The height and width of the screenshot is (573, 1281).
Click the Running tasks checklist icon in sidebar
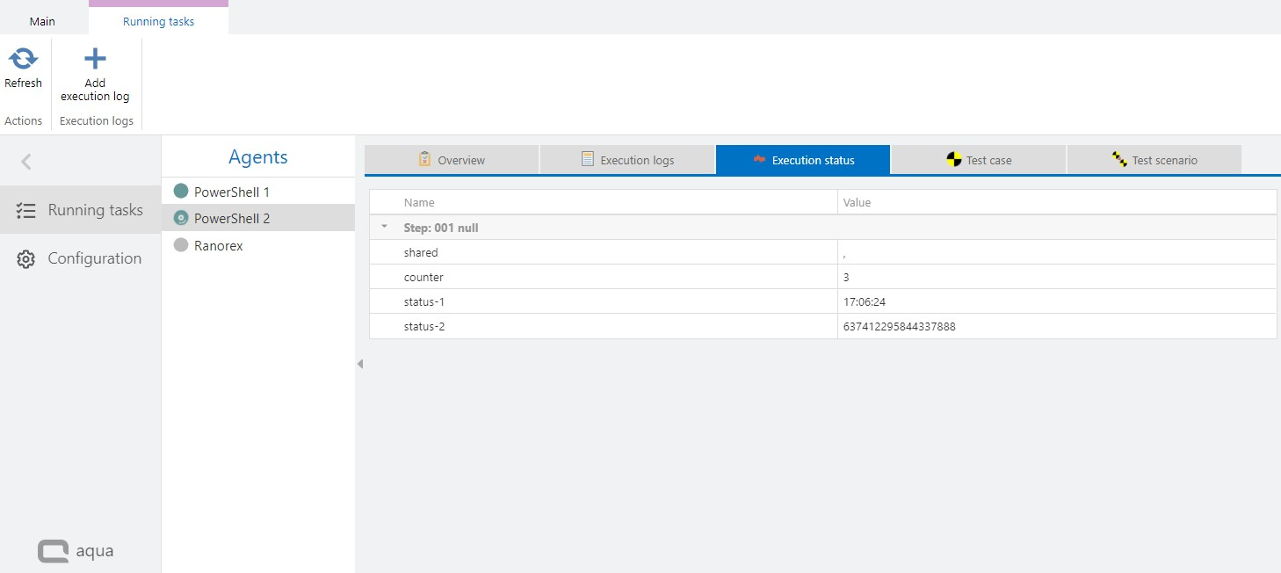(26, 210)
